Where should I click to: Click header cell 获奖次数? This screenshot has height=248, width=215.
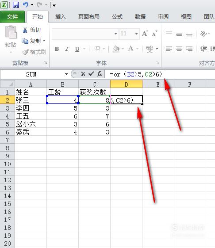pos(94,92)
